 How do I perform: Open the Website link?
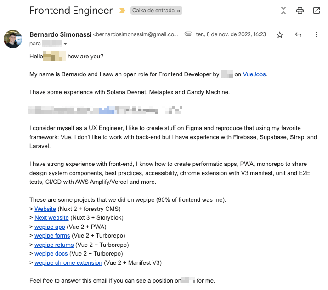[x=45, y=209]
